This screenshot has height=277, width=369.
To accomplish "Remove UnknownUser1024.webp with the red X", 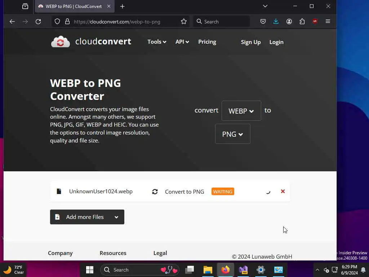I will click(283, 191).
